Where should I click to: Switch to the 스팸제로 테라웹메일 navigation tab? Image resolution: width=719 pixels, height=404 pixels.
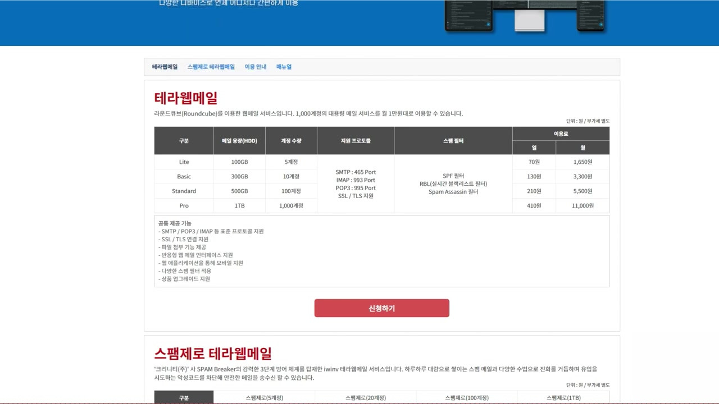(x=211, y=67)
